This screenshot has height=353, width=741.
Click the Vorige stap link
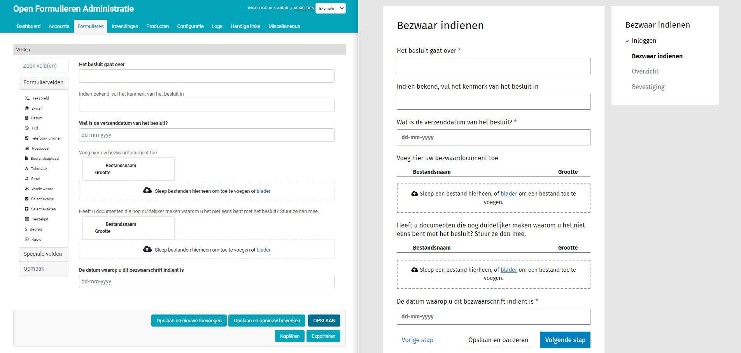[417, 340]
